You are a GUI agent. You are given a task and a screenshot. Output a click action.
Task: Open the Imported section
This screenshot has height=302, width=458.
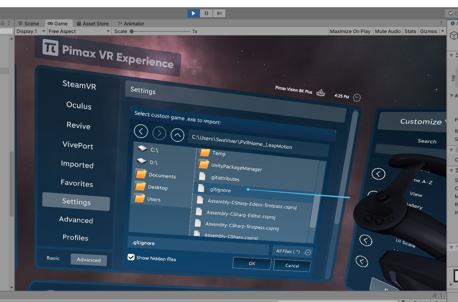pos(77,164)
